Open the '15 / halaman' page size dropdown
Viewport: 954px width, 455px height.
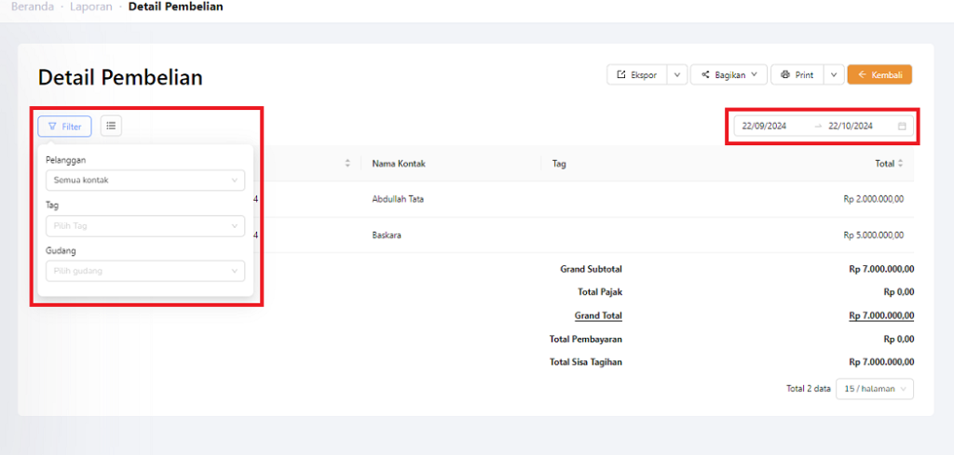(x=875, y=389)
